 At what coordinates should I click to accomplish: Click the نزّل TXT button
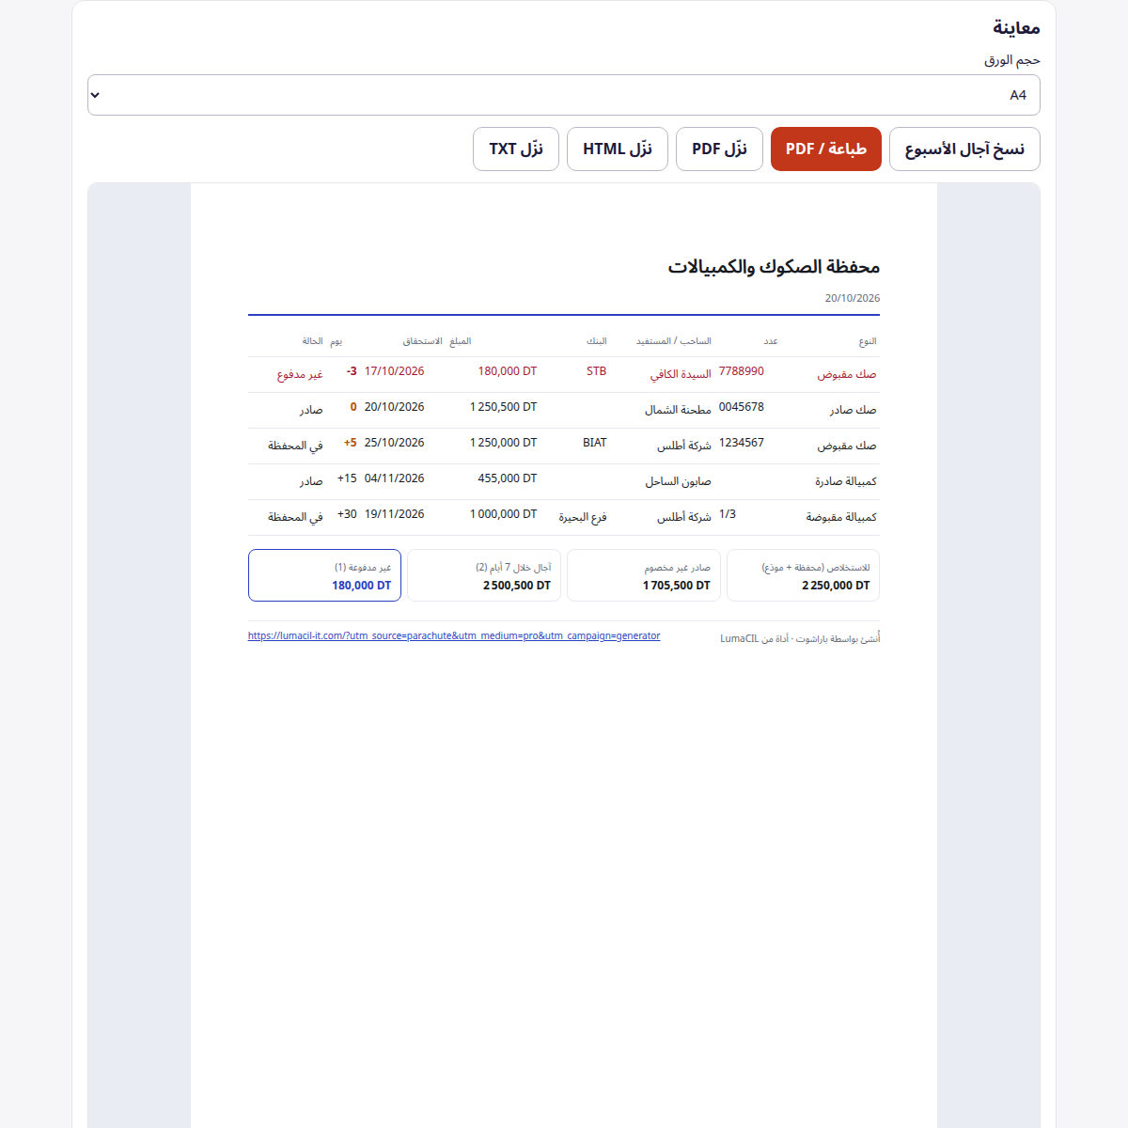point(516,149)
